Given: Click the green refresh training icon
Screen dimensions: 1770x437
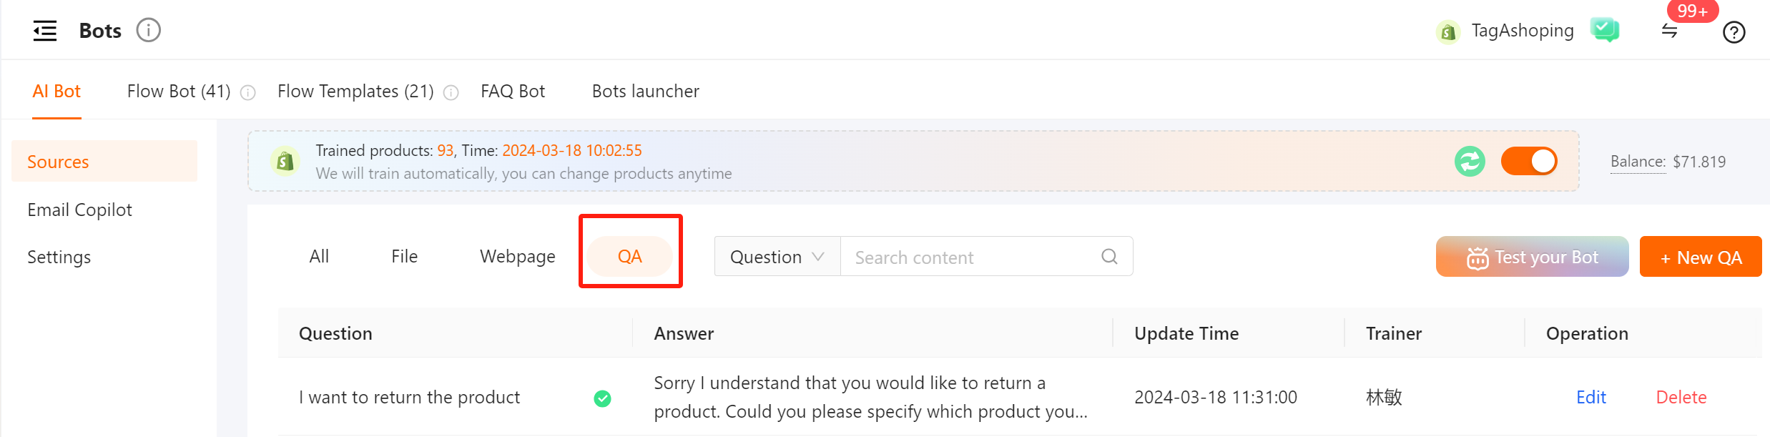Looking at the screenshot, I should [x=1470, y=161].
